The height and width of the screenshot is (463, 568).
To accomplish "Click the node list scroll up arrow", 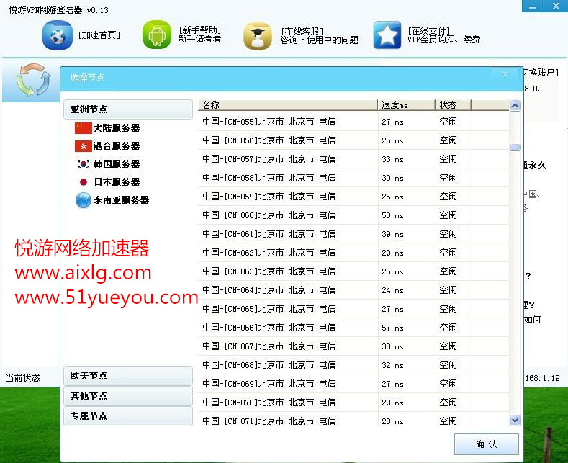I will [515, 105].
